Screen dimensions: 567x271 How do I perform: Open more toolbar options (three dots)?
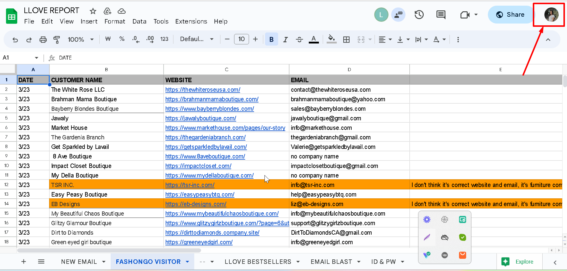click(x=458, y=40)
